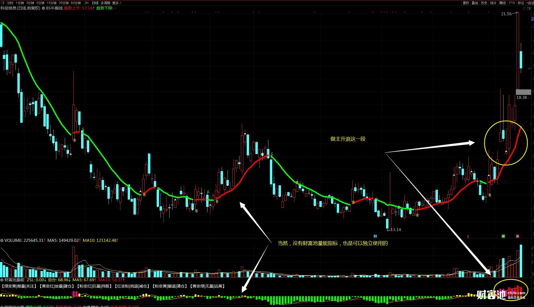Viewport: 534px width, 307px height.
Task: Click the 财 event marker on time axis
Action: [x=375, y=236]
